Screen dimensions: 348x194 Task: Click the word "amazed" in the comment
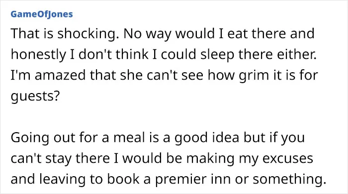click(x=60, y=75)
